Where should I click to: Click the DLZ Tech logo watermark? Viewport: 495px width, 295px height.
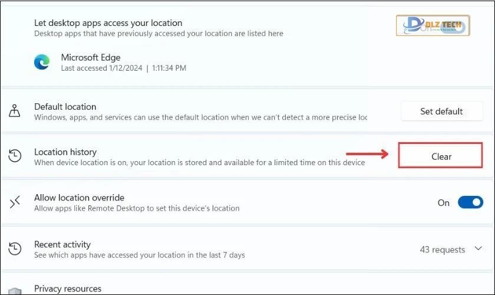coord(433,26)
